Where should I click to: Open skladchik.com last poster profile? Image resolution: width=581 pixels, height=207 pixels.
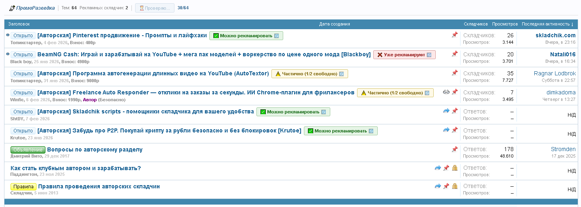(555, 35)
